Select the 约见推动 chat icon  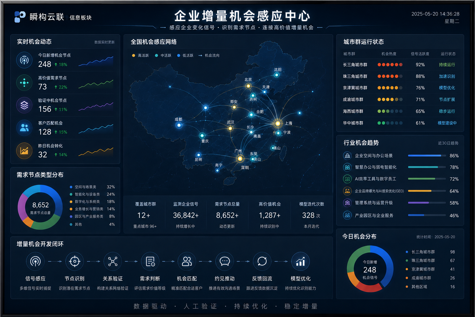tap(225, 262)
